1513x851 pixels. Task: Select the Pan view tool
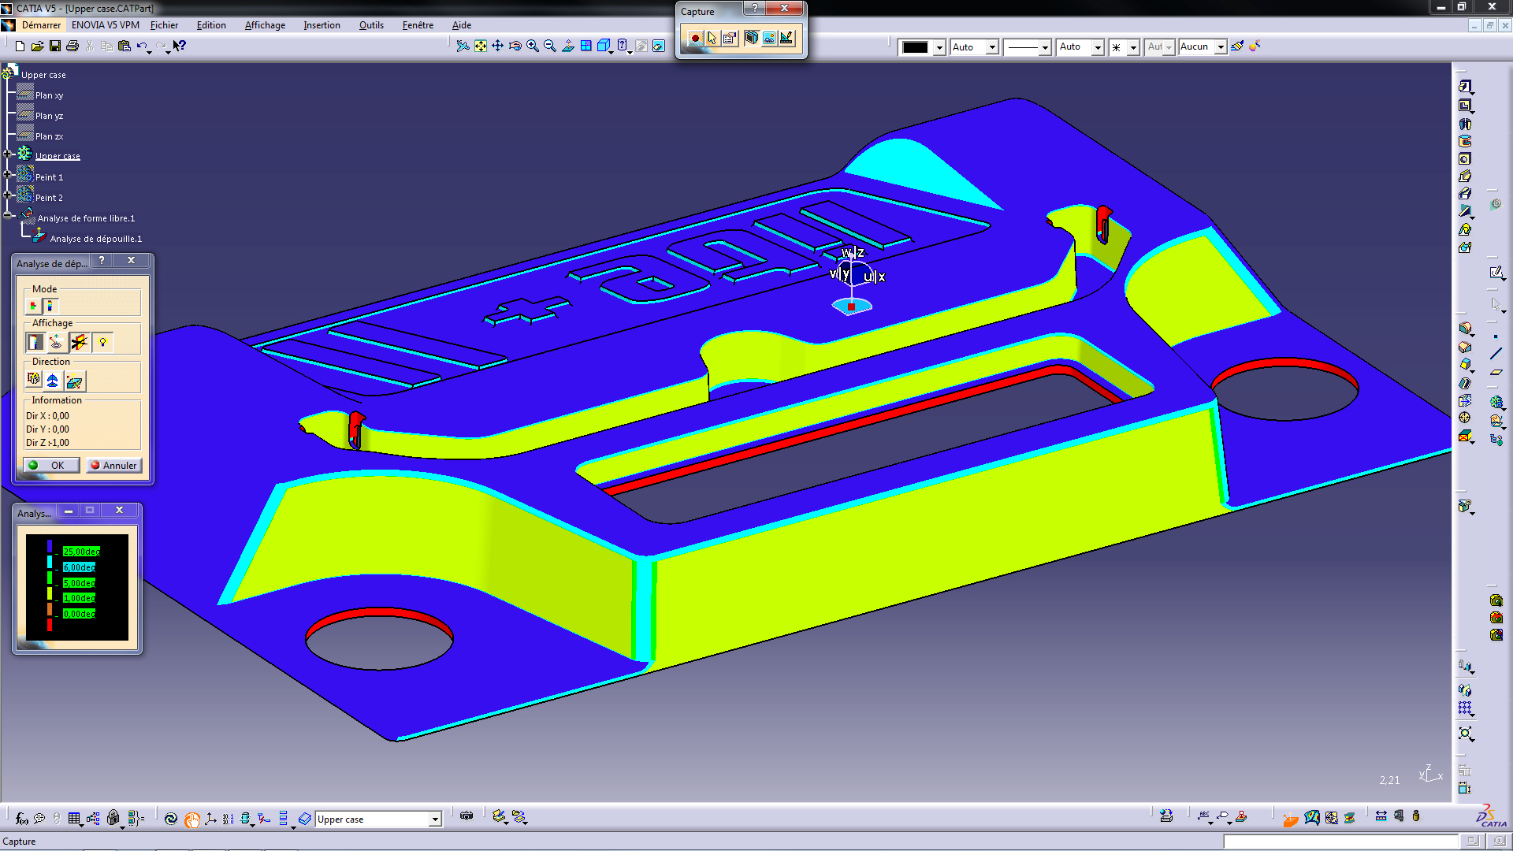coord(498,46)
